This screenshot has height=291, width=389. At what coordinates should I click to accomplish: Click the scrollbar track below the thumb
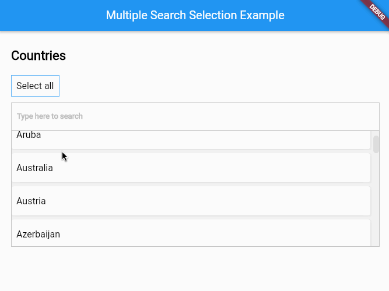(x=376, y=204)
